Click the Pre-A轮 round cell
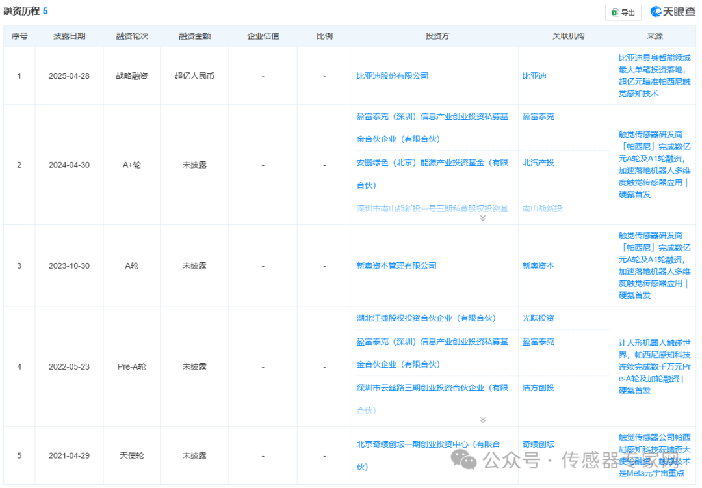 click(x=132, y=366)
